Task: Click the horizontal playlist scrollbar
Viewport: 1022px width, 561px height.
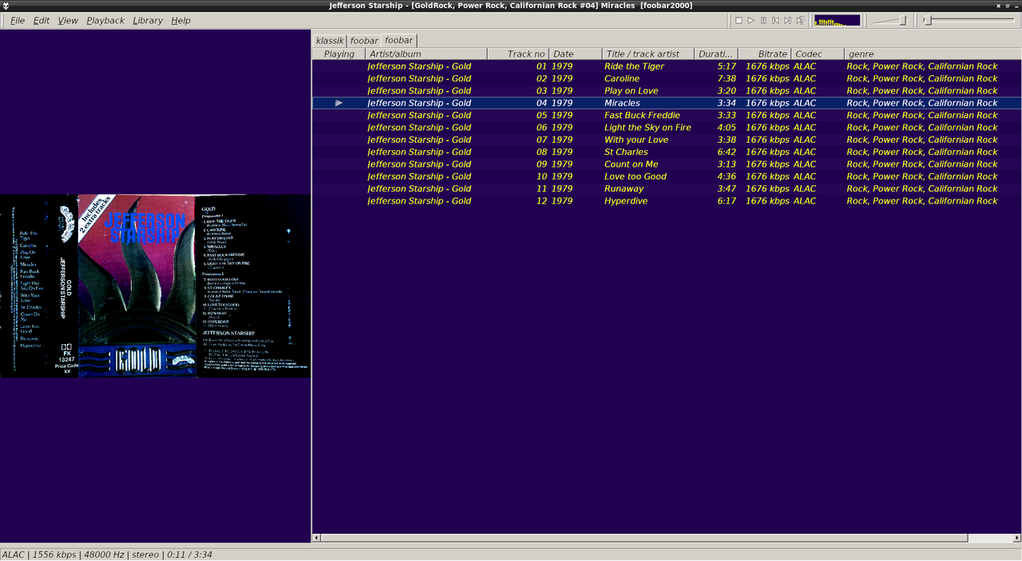Action: [644, 538]
